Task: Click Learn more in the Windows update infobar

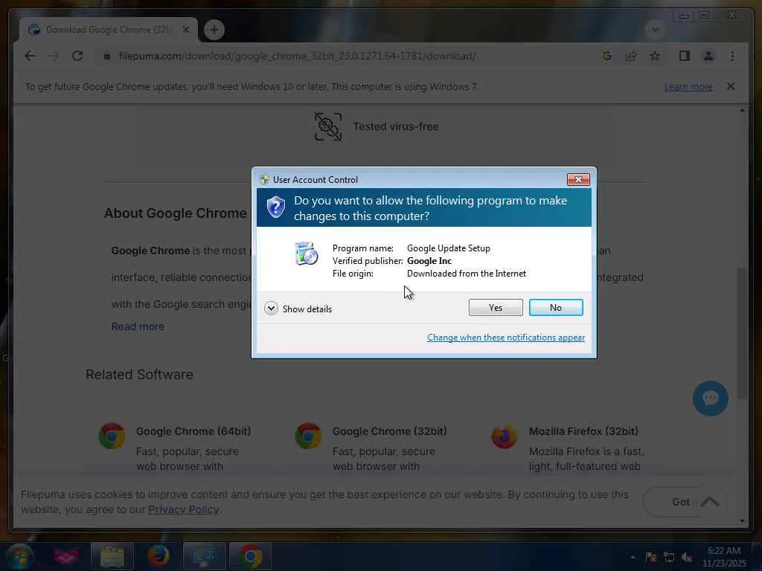Action: 688,86
